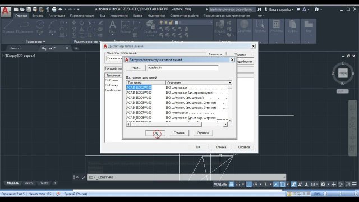Open the Аннотации ribbon tab

(56, 16)
